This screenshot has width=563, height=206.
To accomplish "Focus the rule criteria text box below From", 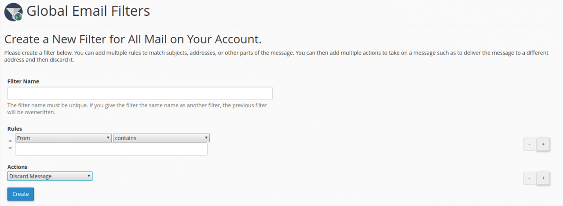I will 111,149.
